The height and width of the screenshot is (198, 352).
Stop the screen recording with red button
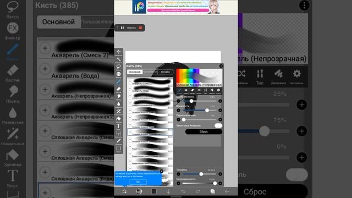coord(141,28)
